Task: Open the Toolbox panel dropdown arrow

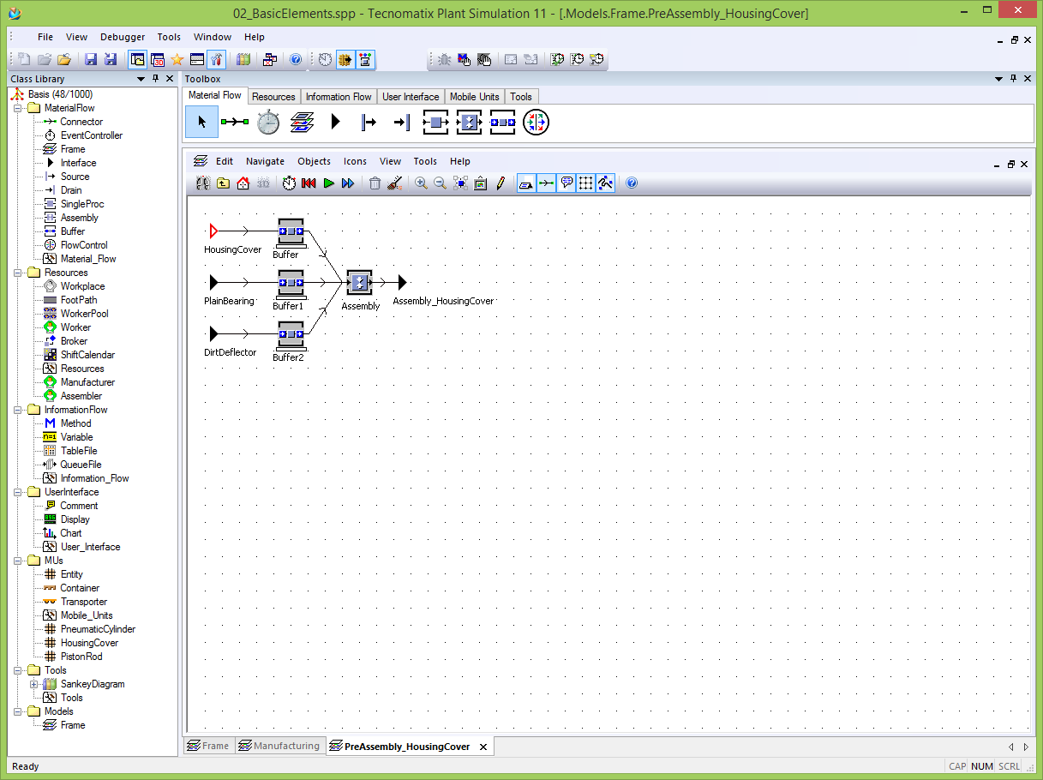Action: 999,79
